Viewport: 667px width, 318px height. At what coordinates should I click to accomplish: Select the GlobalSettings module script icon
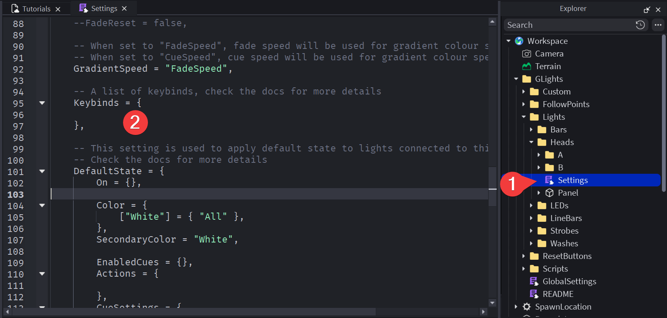pos(534,281)
